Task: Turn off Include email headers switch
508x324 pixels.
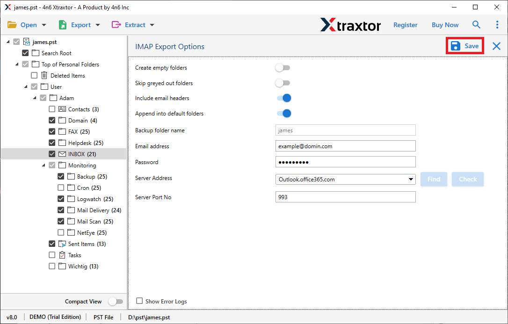Action: point(284,98)
